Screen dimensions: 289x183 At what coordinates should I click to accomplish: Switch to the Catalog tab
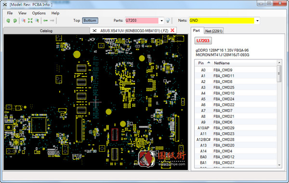46,31
